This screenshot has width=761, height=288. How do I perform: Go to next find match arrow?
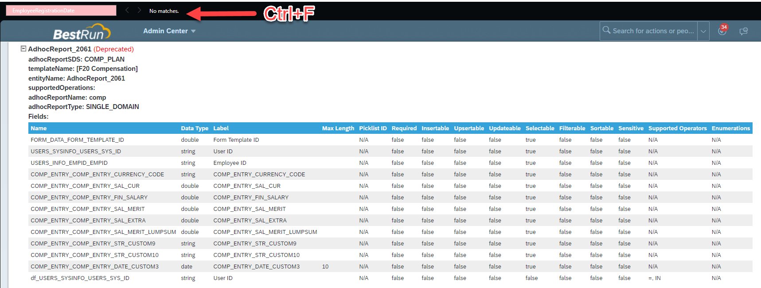pos(139,10)
